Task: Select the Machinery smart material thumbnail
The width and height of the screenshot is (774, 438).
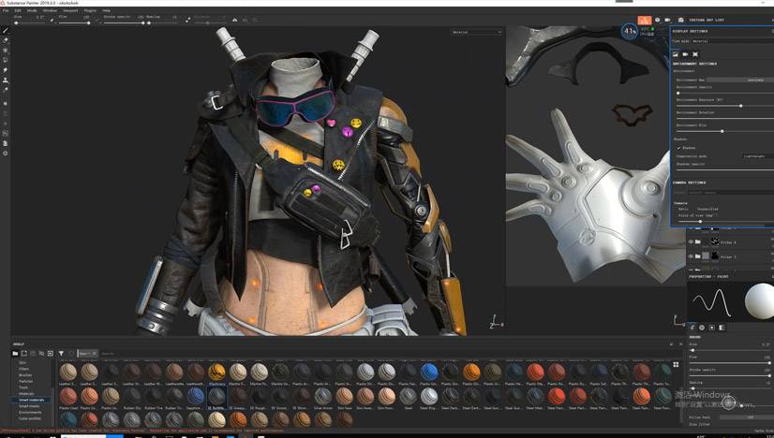Action: pyautogui.click(x=216, y=372)
